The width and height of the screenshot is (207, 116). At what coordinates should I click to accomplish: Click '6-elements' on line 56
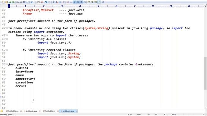coord(145,64)
